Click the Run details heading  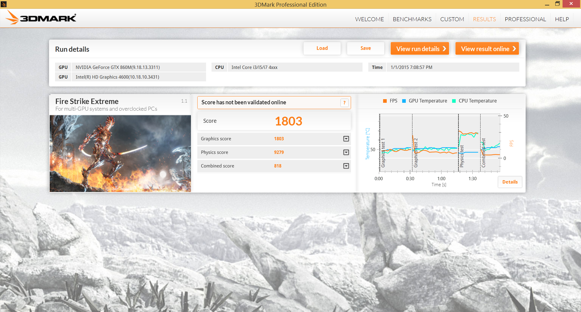click(72, 49)
